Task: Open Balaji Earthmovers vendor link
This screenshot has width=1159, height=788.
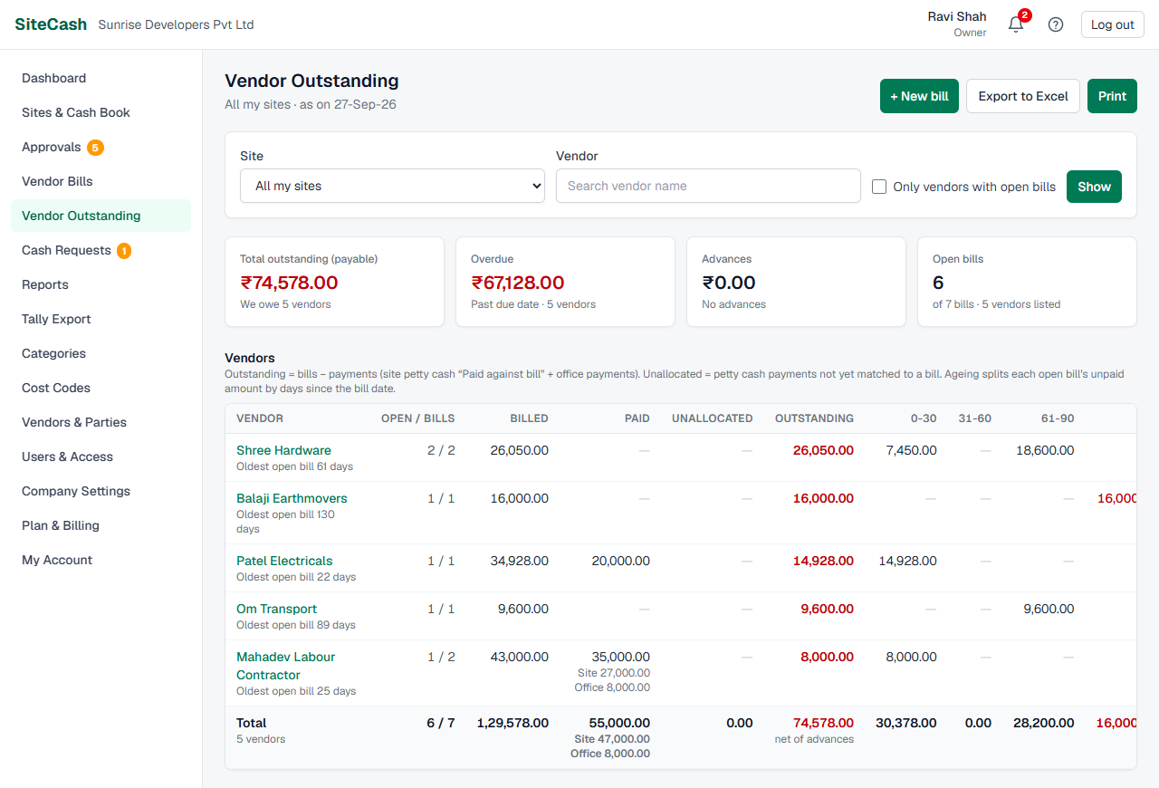Action: 292,498
